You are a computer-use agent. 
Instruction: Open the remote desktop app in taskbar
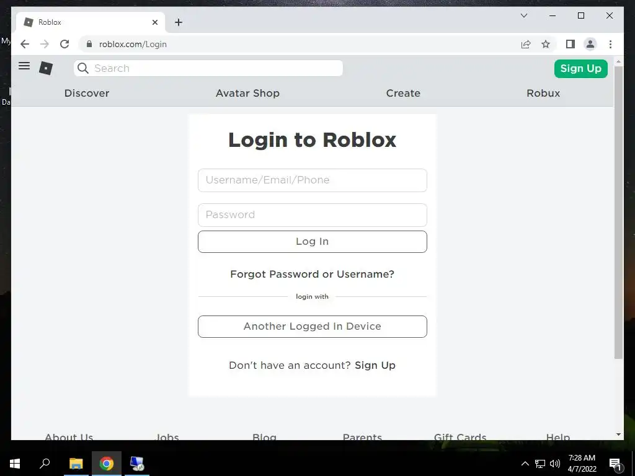tap(137, 464)
